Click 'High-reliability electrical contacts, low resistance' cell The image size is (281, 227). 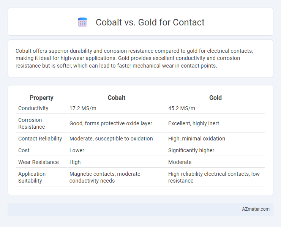215,177
